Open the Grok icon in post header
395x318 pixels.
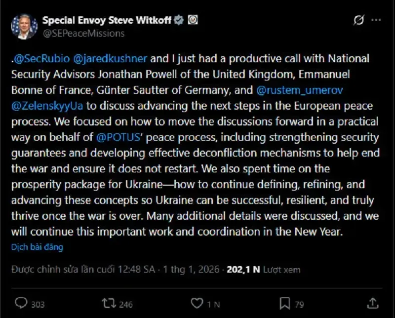(358, 21)
